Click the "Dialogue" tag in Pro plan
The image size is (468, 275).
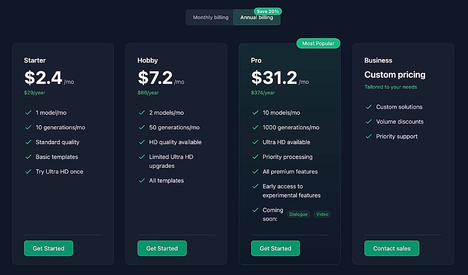[298, 214]
